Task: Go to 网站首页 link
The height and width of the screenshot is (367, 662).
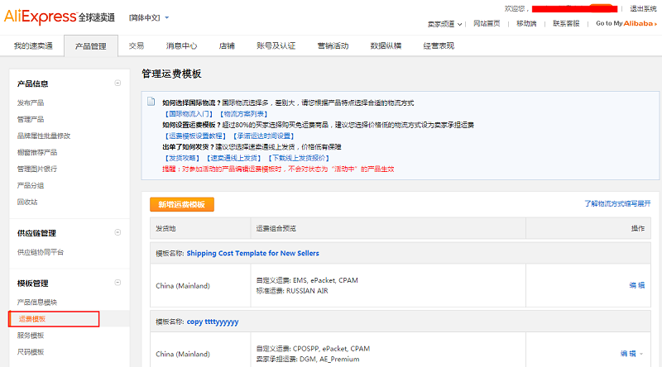Action: [487, 24]
